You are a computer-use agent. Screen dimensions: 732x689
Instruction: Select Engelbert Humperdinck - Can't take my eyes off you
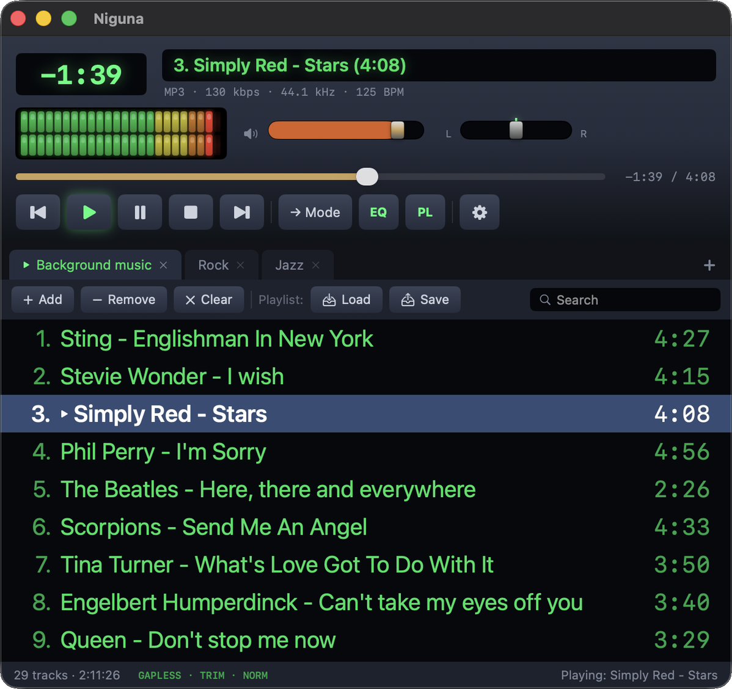pyautogui.click(x=366, y=602)
